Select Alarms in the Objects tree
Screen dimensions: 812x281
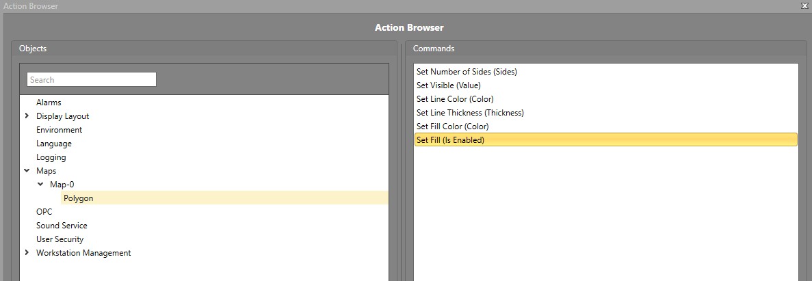[49, 103]
